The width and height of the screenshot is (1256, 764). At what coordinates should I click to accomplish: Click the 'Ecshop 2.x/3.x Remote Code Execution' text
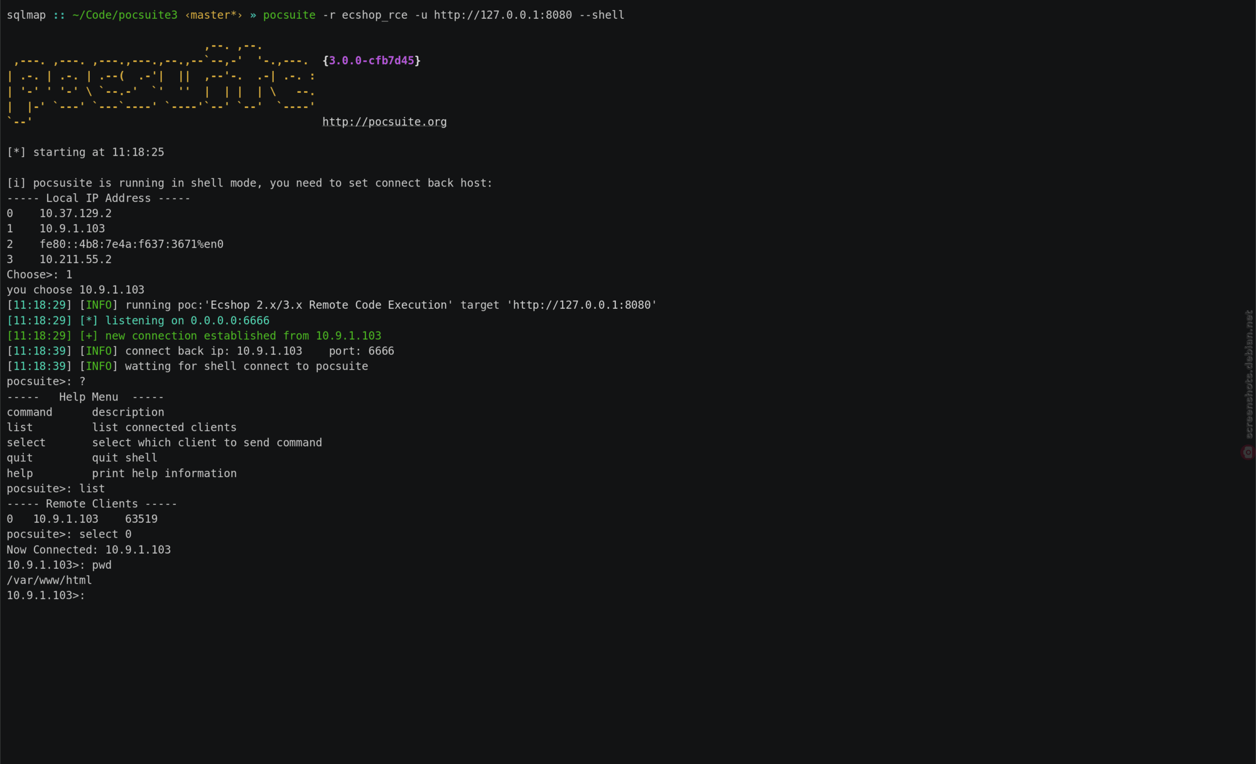click(x=330, y=305)
